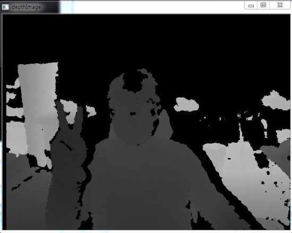Click the depthImage title bar text
The image size is (292, 233).
coord(26,7)
